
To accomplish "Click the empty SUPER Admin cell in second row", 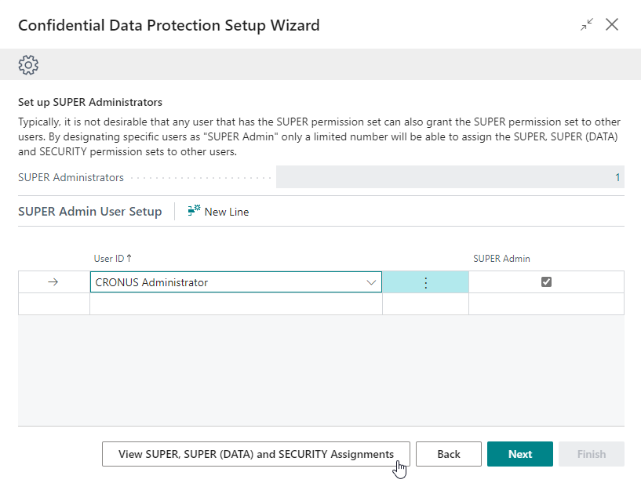I will (x=546, y=304).
